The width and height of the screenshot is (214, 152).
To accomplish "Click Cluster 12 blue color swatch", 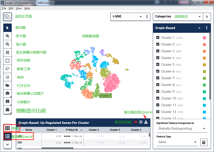I will pyautogui.click(x=204, y=112).
